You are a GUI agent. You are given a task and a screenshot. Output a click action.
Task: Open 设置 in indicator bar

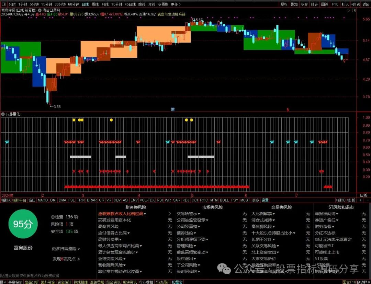coord(265,200)
